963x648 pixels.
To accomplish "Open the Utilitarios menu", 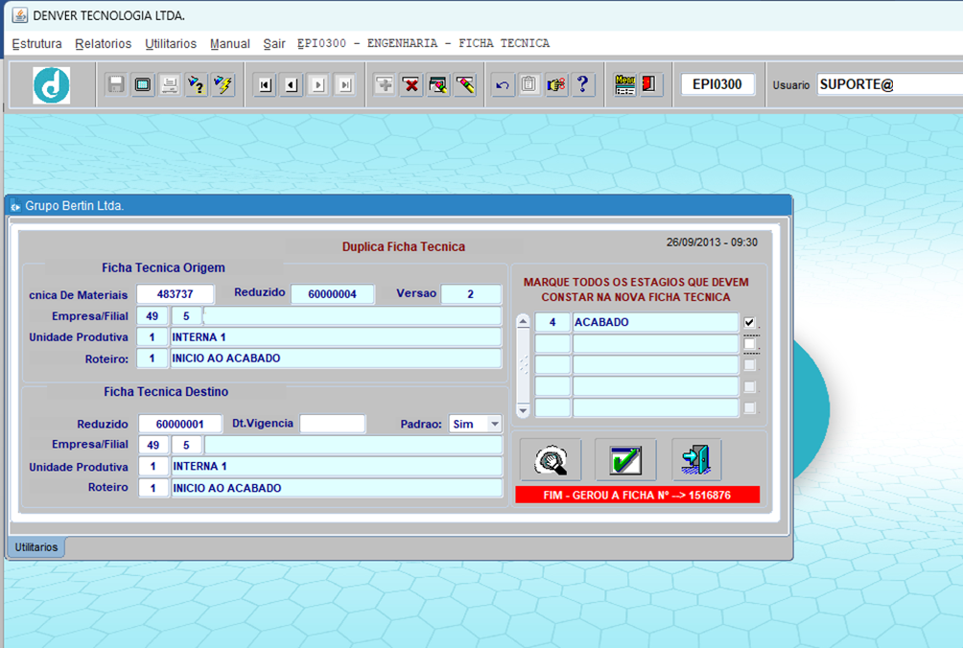I will coord(171,43).
